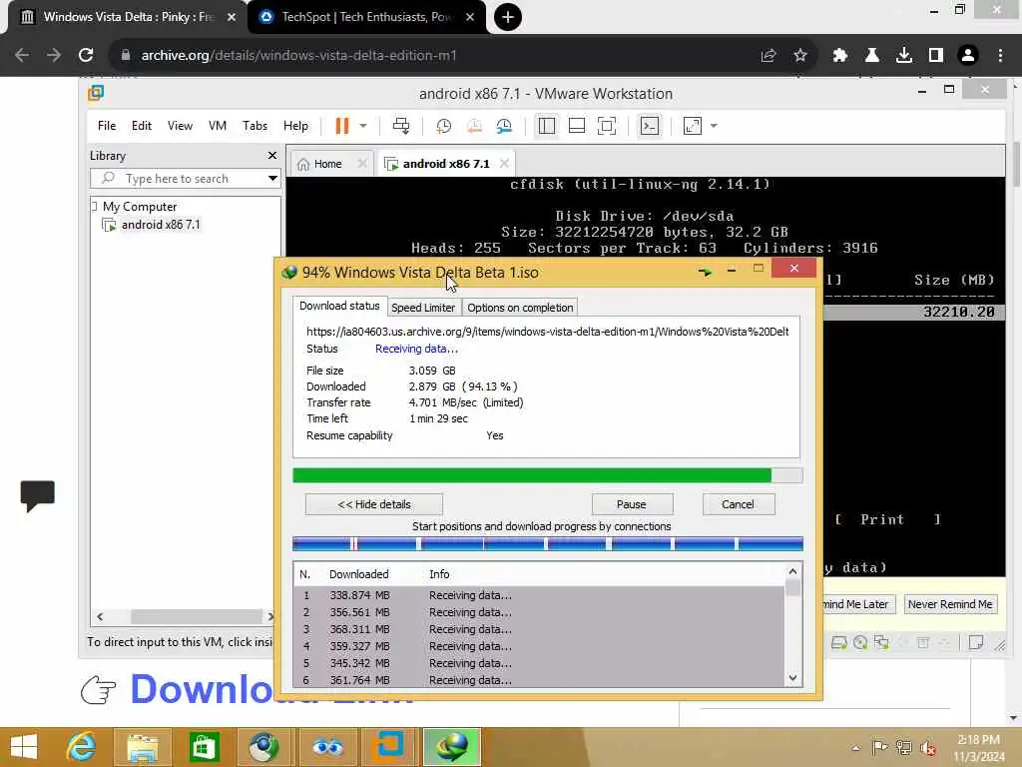Click Hide details button

click(374, 504)
